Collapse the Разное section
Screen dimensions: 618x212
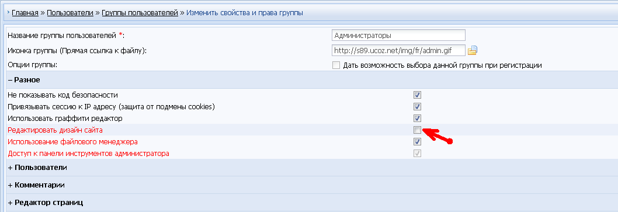tap(24, 80)
